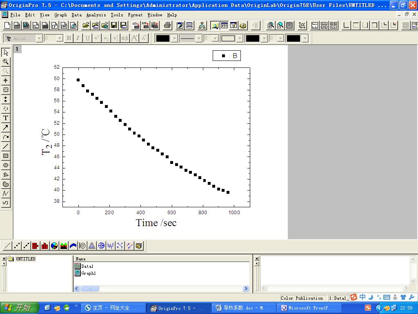
Task: Create a Column chart plot
Action: (x=45, y=246)
